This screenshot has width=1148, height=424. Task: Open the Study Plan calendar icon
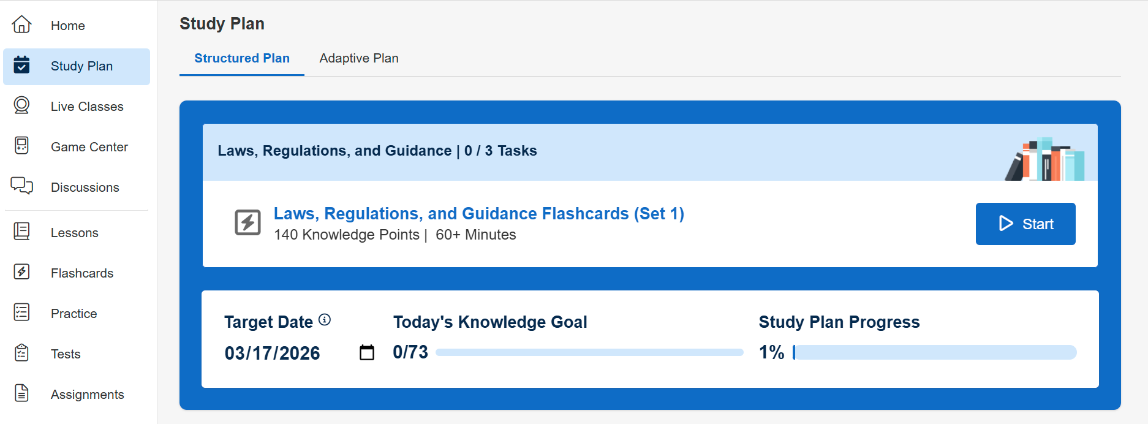[x=21, y=65]
